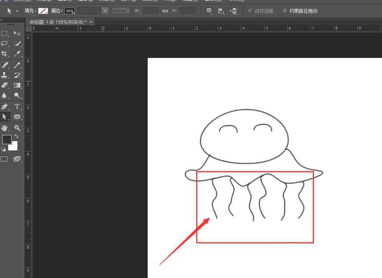
Task: Select the Lasso tool
Action: pyautogui.click(x=5, y=44)
